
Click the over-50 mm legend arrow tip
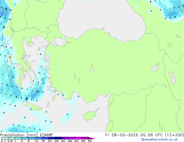pyautogui.click(x=92, y=138)
